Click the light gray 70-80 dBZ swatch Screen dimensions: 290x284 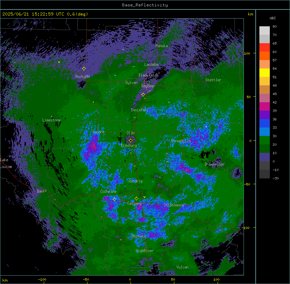pyautogui.click(x=264, y=31)
